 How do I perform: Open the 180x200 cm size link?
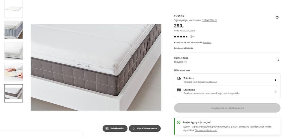click(209, 20)
